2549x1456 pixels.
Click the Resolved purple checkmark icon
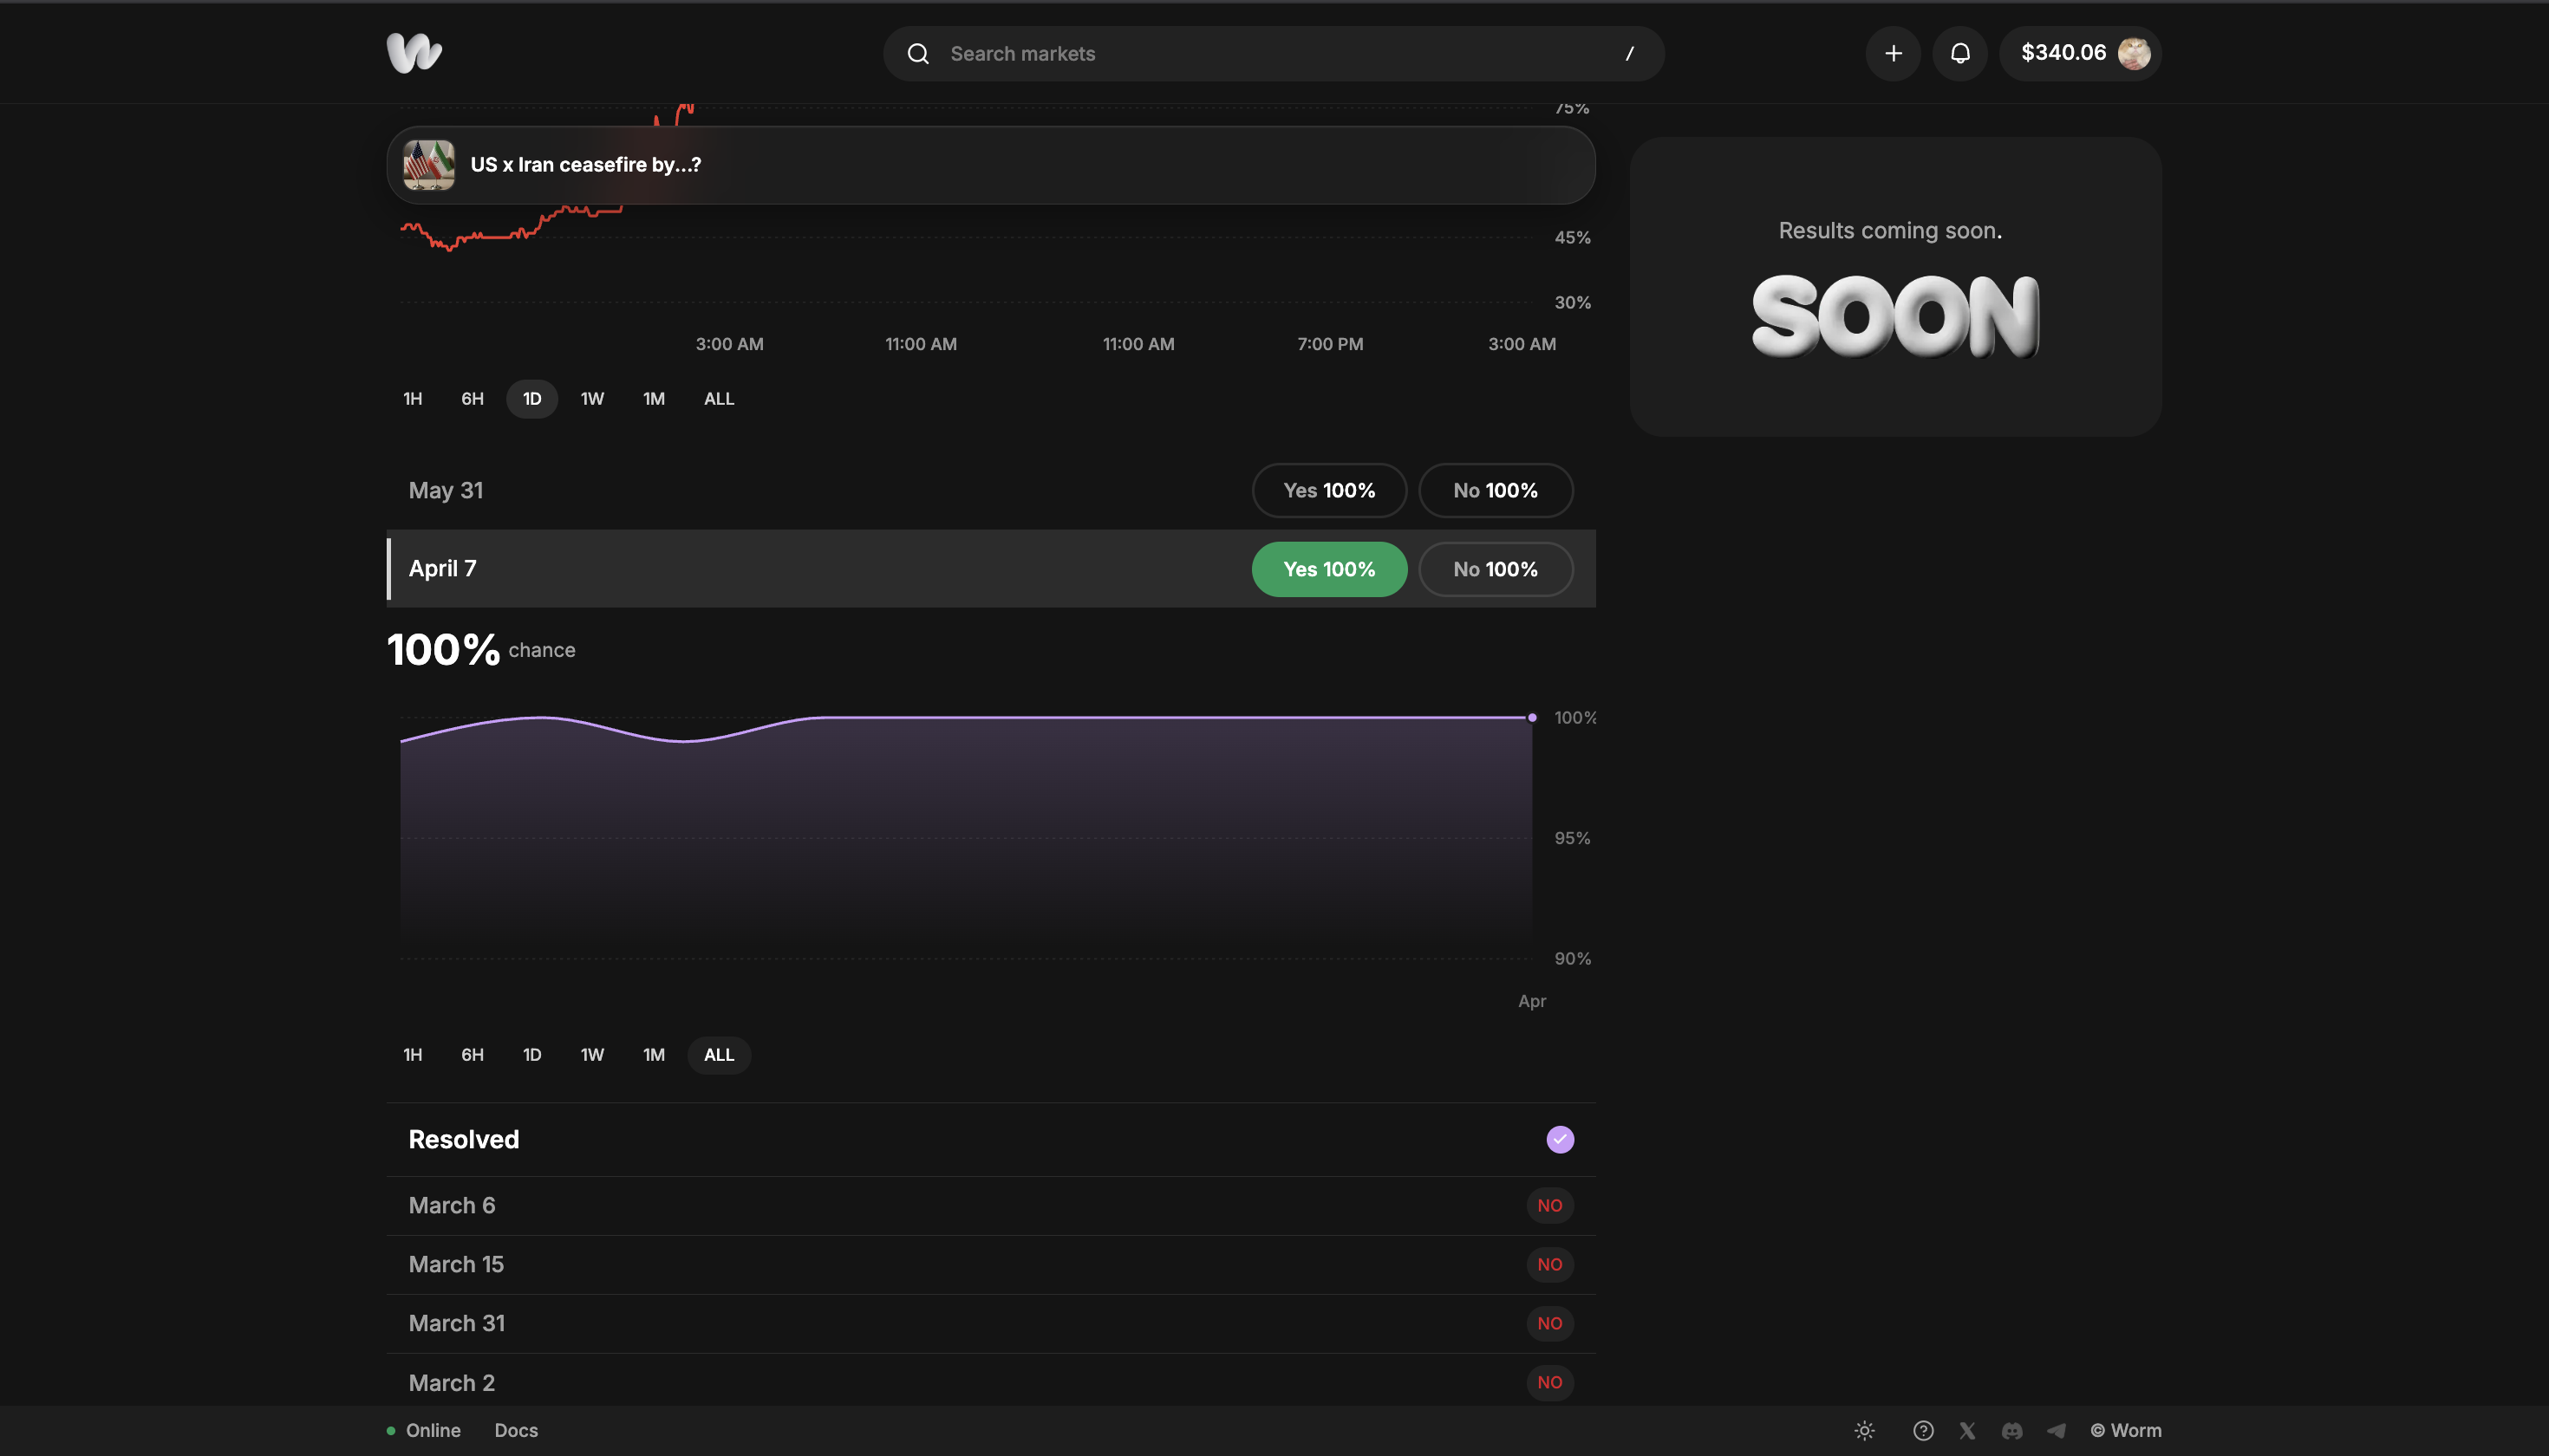(x=1560, y=1139)
